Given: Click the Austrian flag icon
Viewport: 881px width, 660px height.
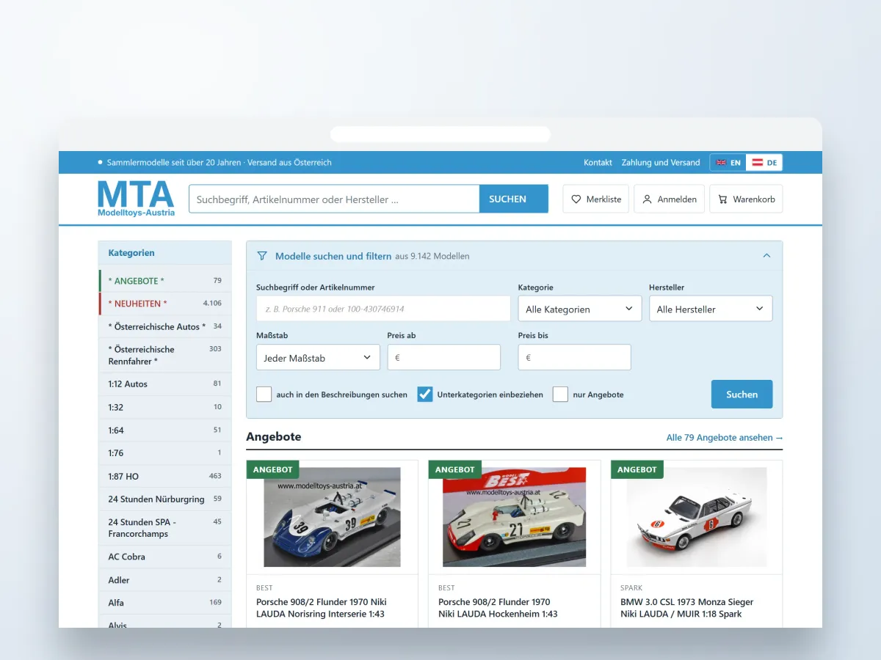Looking at the screenshot, I should pos(758,163).
